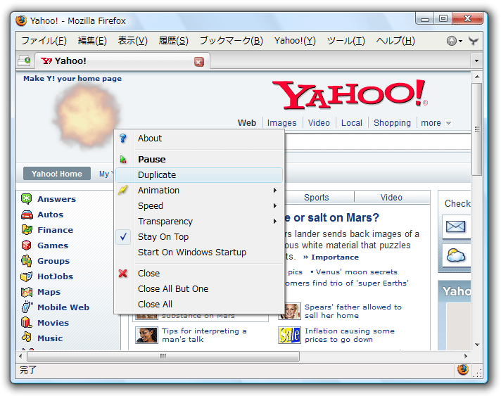
Task: Open the Mail envelope icon
Action: pyautogui.click(x=456, y=227)
